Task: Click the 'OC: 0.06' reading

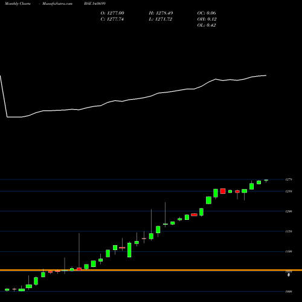Action: click(207, 13)
